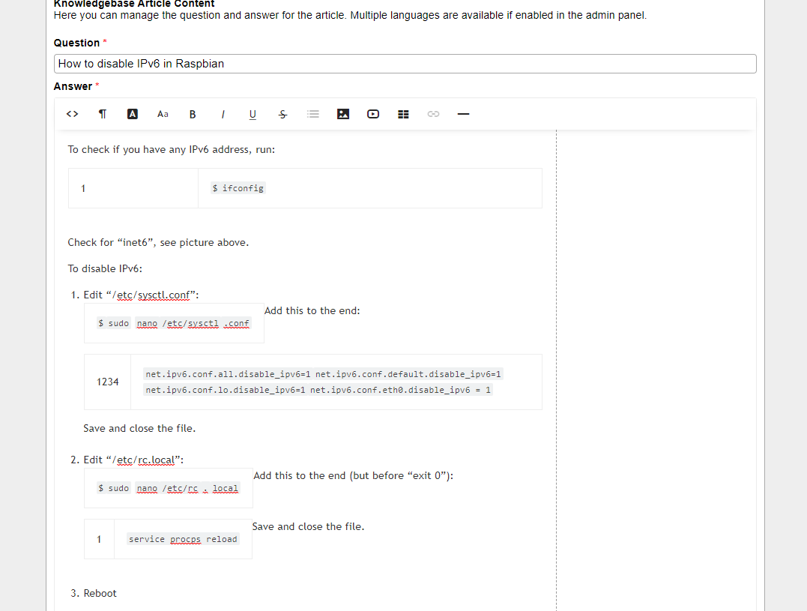Image resolution: width=807 pixels, height=611 pixels.
Task: Insert a table into the answer
Action: 403,115
